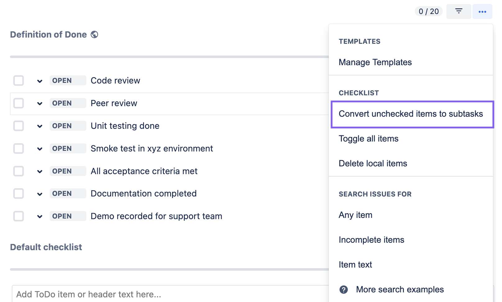Viewport: 502px width, 302px height.
Task: Expand the Smoke test in xyz environment item
Action: coord(39,148)
